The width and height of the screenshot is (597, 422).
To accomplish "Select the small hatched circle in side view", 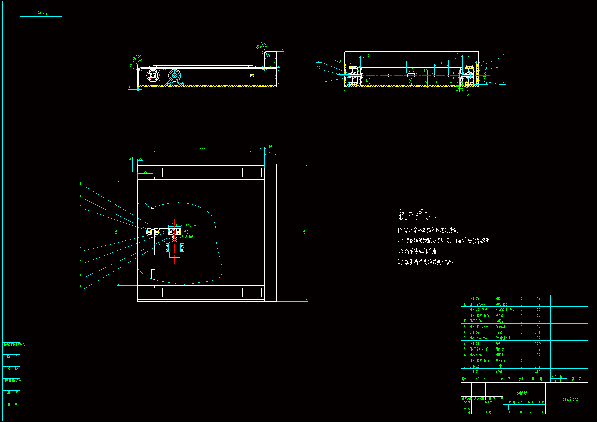I will point(252,75).
